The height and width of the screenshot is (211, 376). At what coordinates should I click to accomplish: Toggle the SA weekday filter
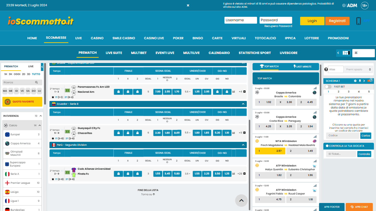(28, 91)
